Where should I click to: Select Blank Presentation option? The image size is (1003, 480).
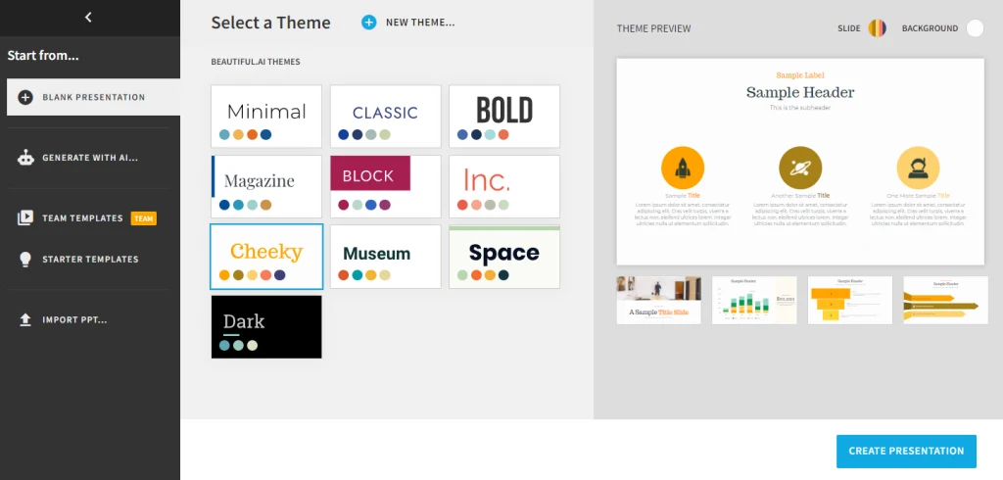coord(93,97)
